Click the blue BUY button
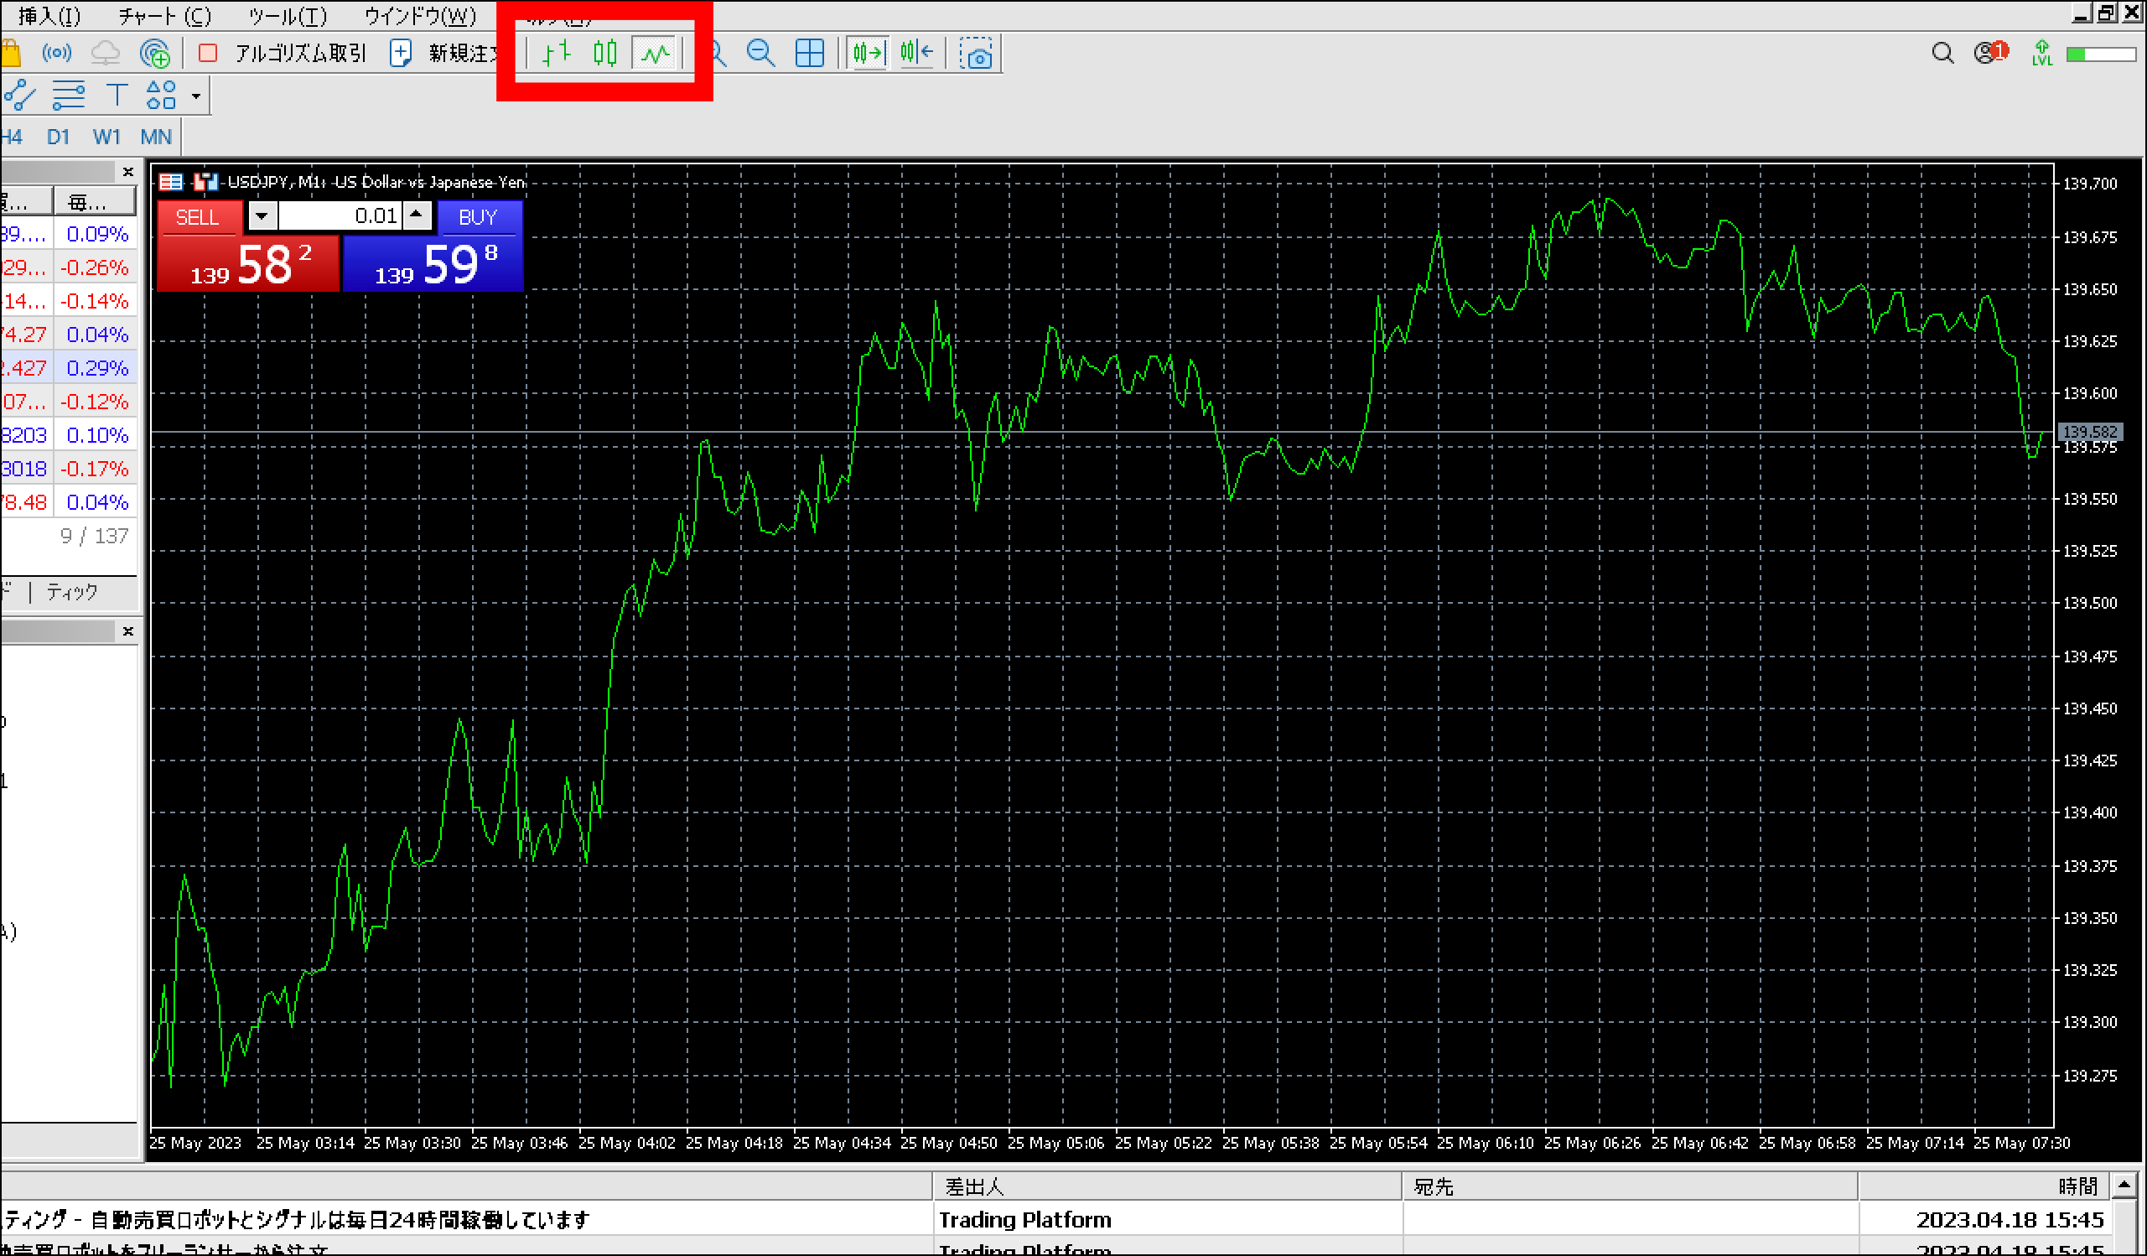The image size is (2147, 1256). coord(478,217)
